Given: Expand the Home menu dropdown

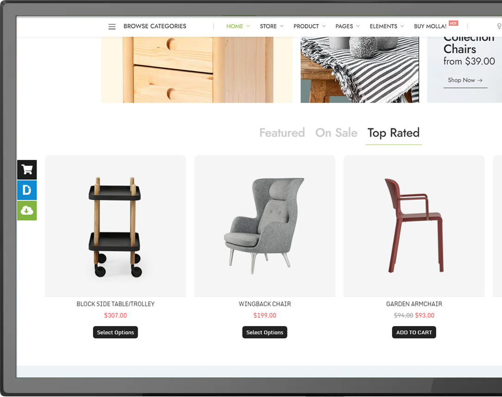Looking at the screenshot, I should tap(238, 26).
